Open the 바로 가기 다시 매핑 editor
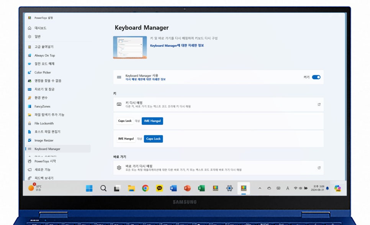This screenshot has height=225, width=370. coord(218,168)
